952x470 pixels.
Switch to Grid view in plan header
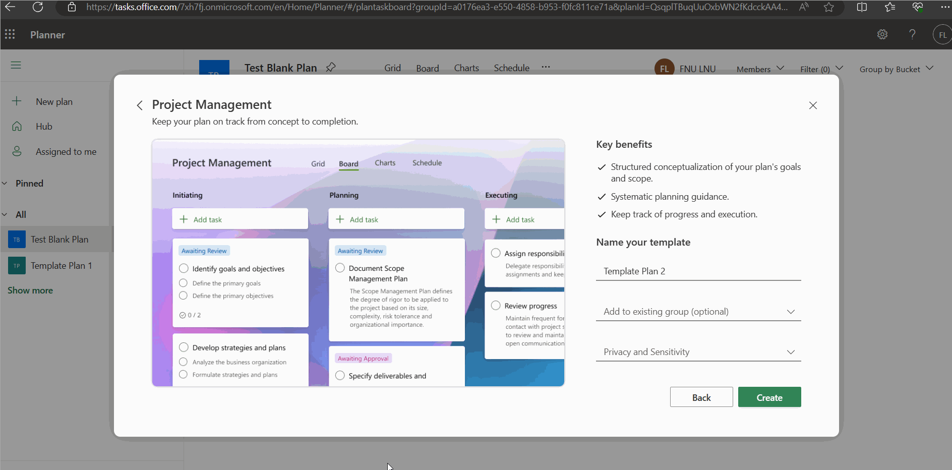(x=392, y=68)
